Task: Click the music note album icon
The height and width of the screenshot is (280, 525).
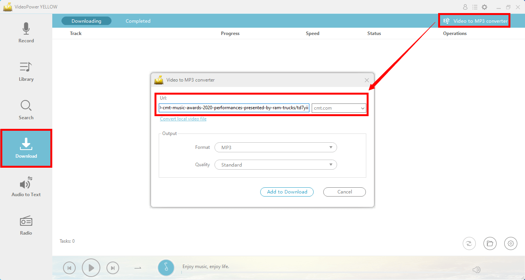Action: pyautogui.click(x=166, y=268)
